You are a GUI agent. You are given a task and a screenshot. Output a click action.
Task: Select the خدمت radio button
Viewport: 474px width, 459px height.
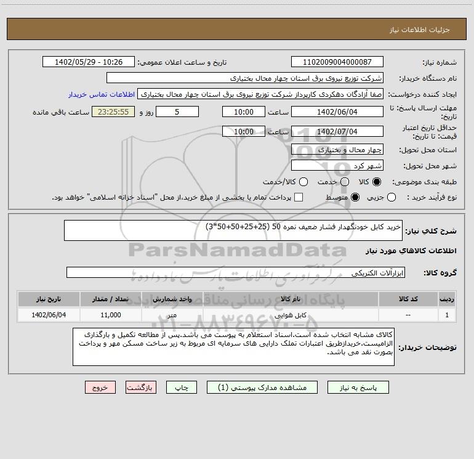point(345,182)
